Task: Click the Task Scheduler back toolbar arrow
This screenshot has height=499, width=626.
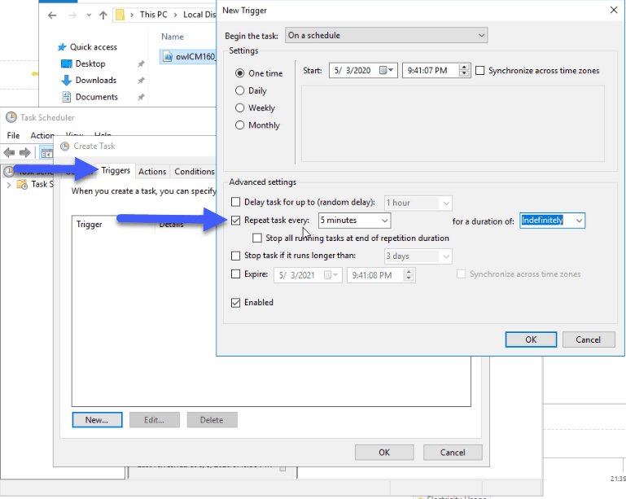Action: tap(9, 152)
